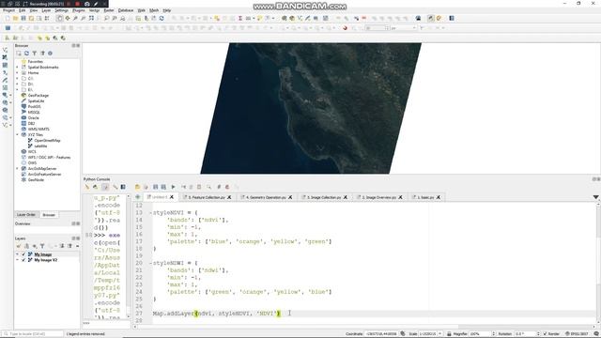
Task: Open Layers panel style dock
Action: tap(19, 246)
